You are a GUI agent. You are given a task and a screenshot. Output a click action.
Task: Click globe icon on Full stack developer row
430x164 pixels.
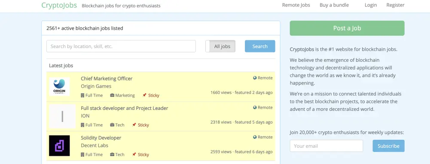pyautogui.click(x=255, y=107)
